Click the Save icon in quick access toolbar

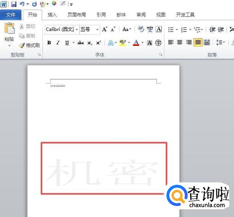[x=14, y=4]
